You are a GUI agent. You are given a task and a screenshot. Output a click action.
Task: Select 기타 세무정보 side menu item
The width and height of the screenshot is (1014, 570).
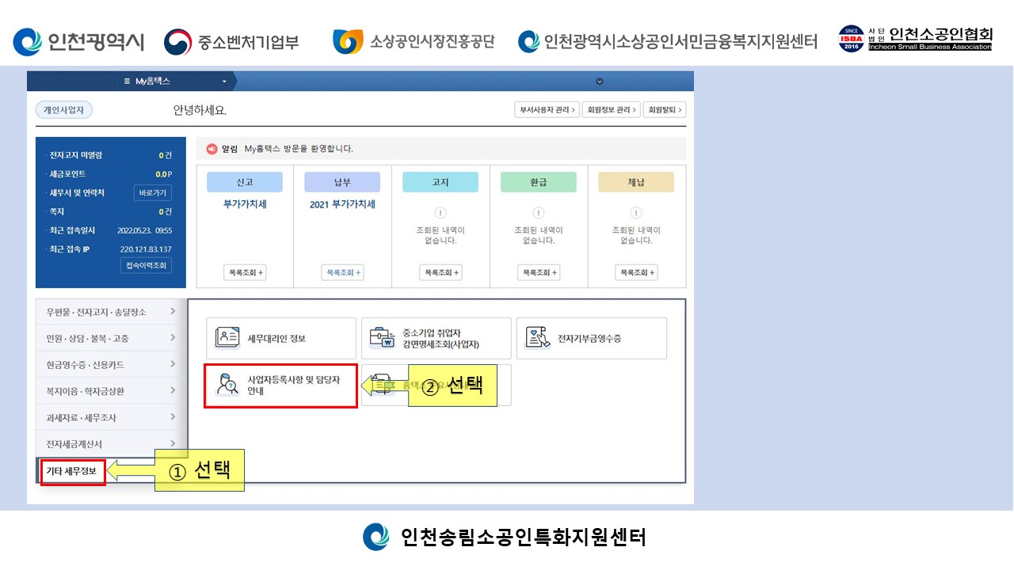(x=72, y=471)
